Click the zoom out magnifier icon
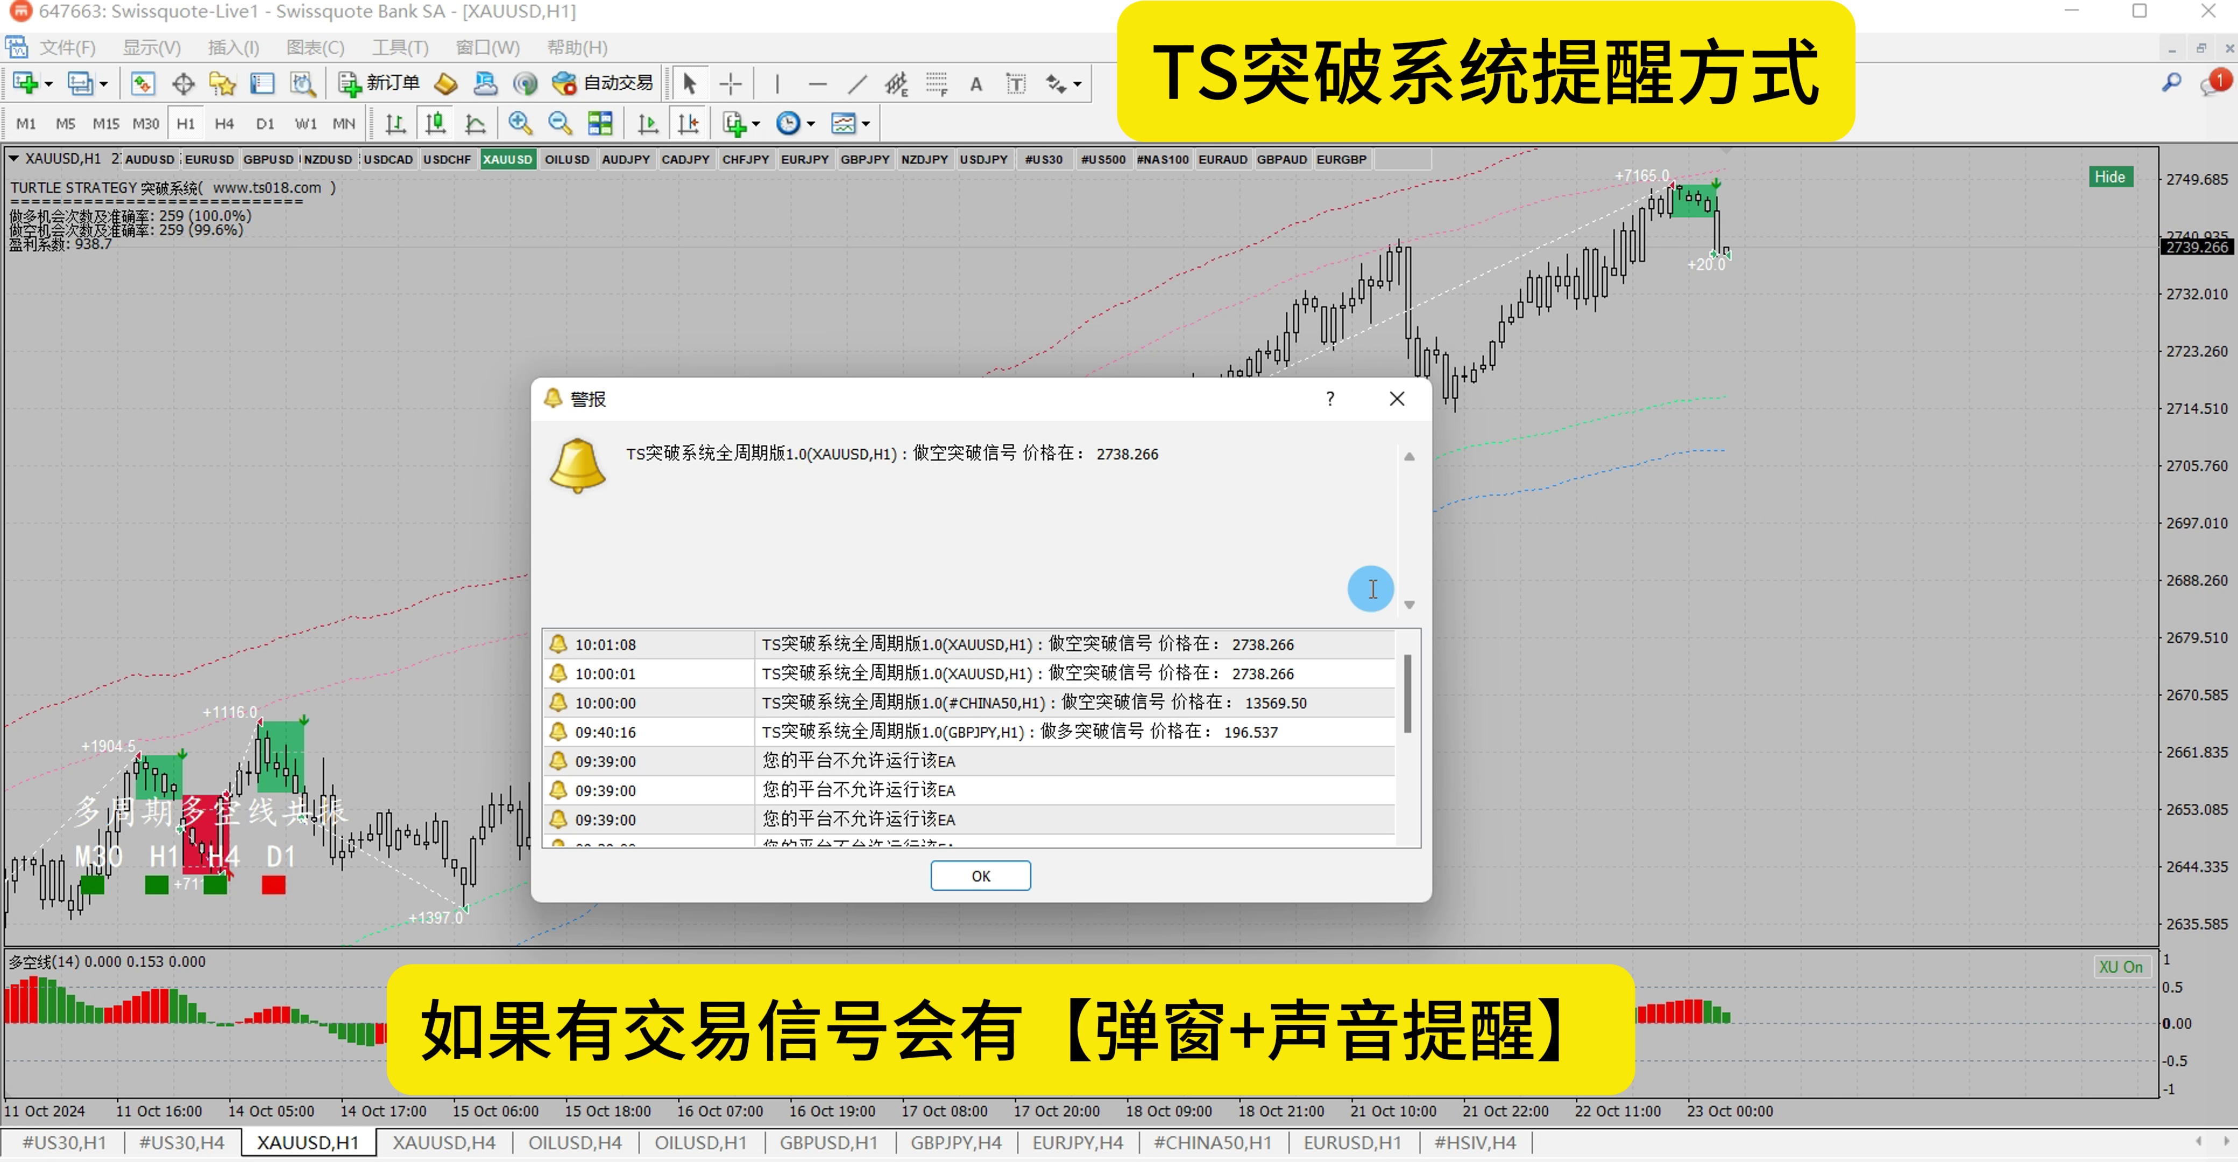The height and width of the screenshot is (1162, 2238). 561,123
